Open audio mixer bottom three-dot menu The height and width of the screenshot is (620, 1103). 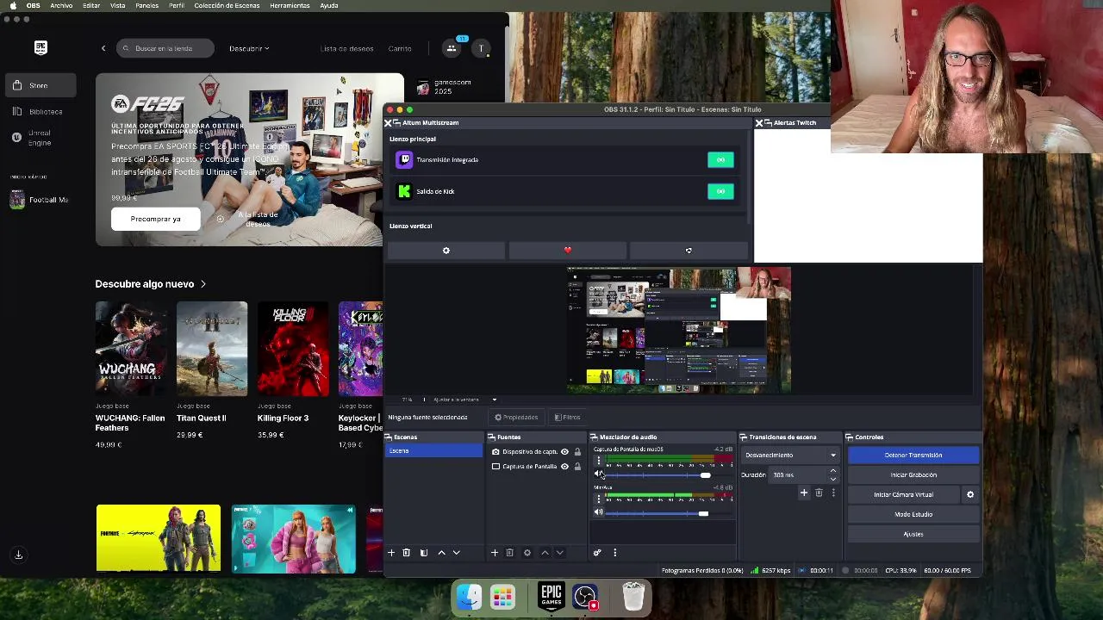point(614,553)
